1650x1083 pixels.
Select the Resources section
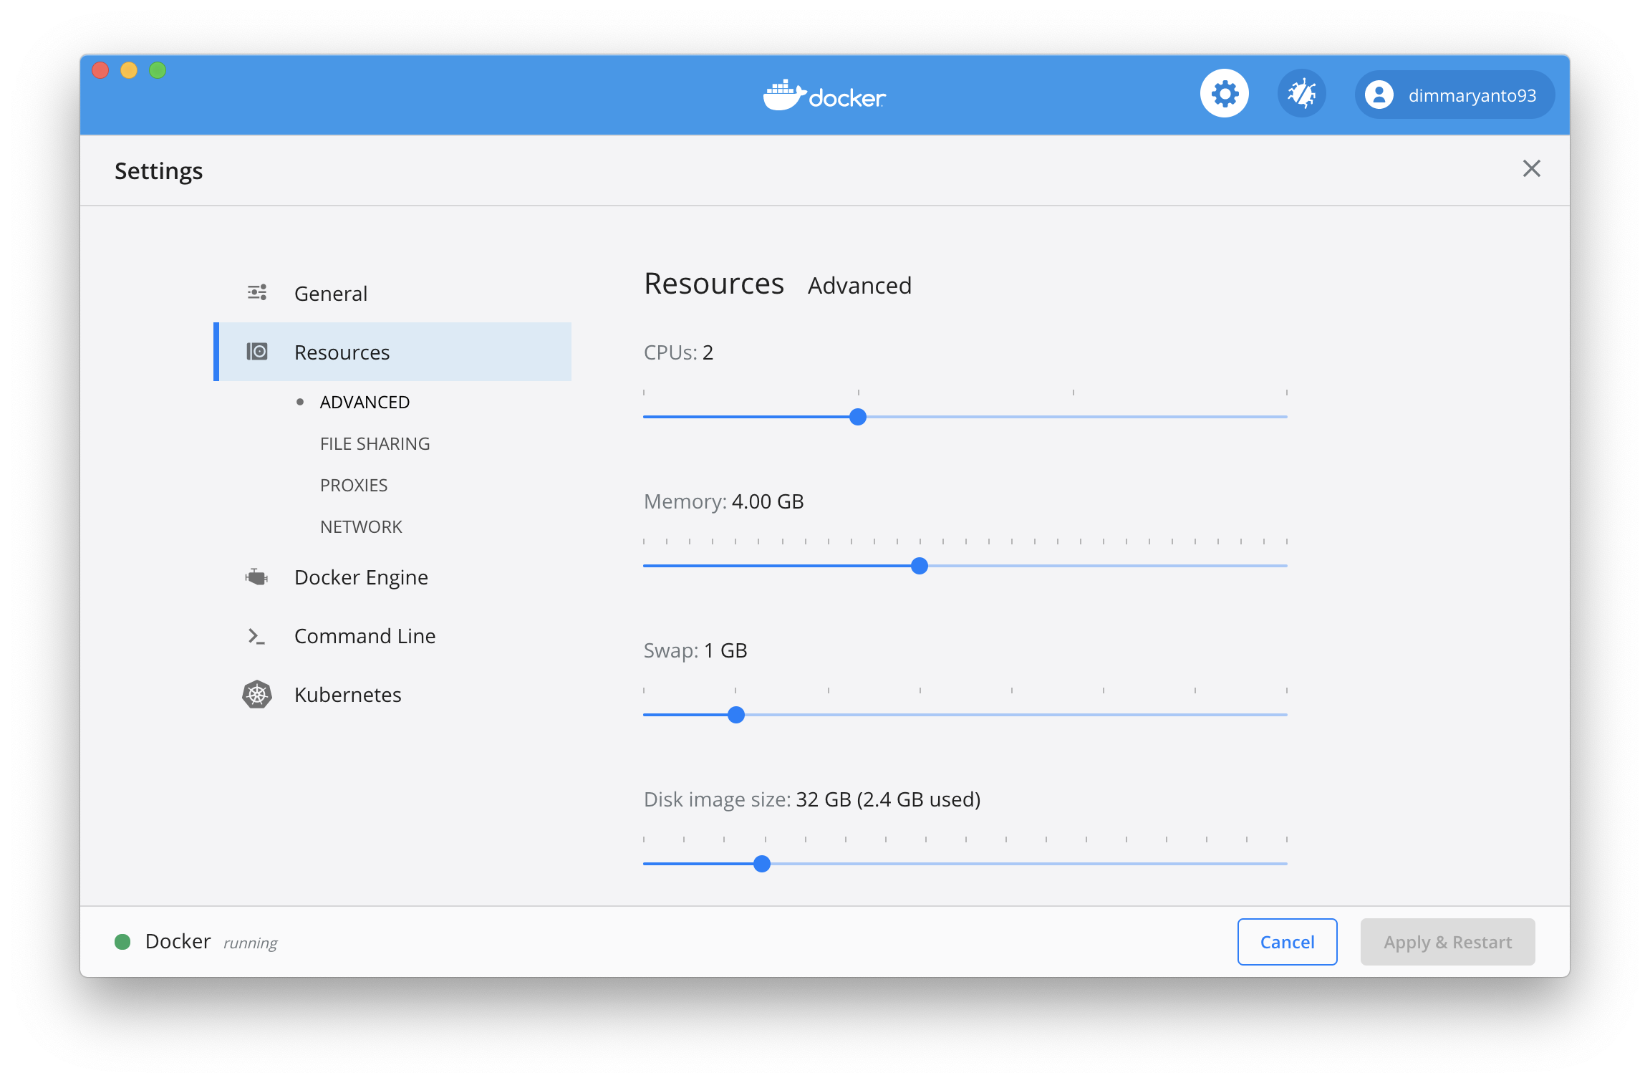pyautogui.click(x=392, y=352)
